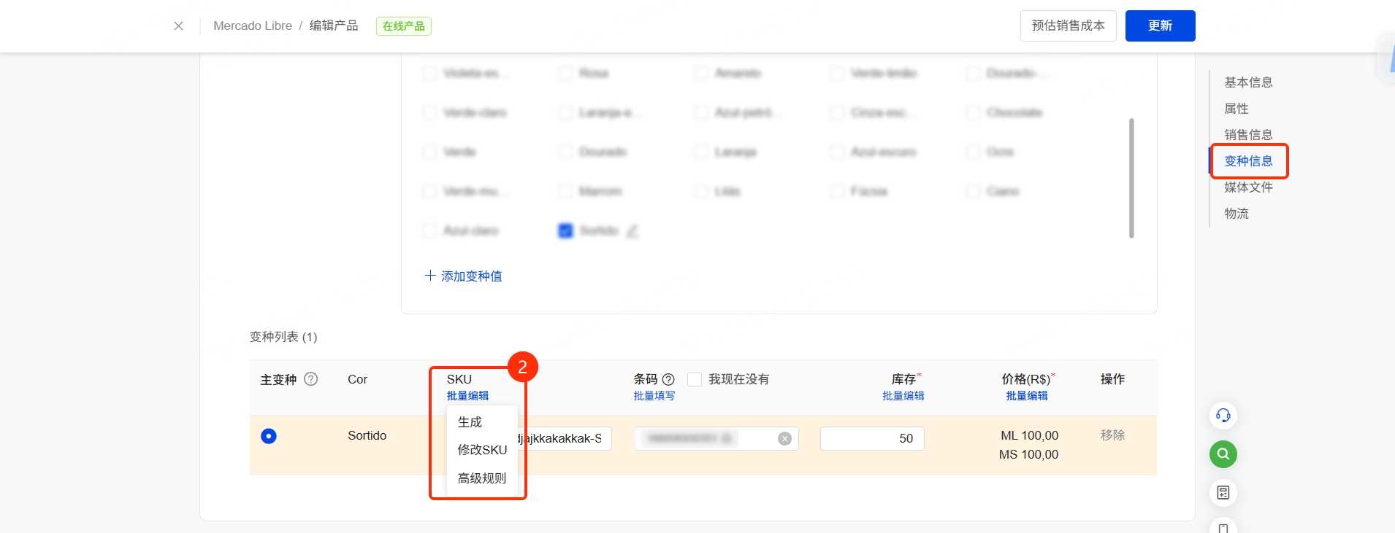Go to the 属性 section
Screen dimensions: 1395x533
[x=1237, y=109]
